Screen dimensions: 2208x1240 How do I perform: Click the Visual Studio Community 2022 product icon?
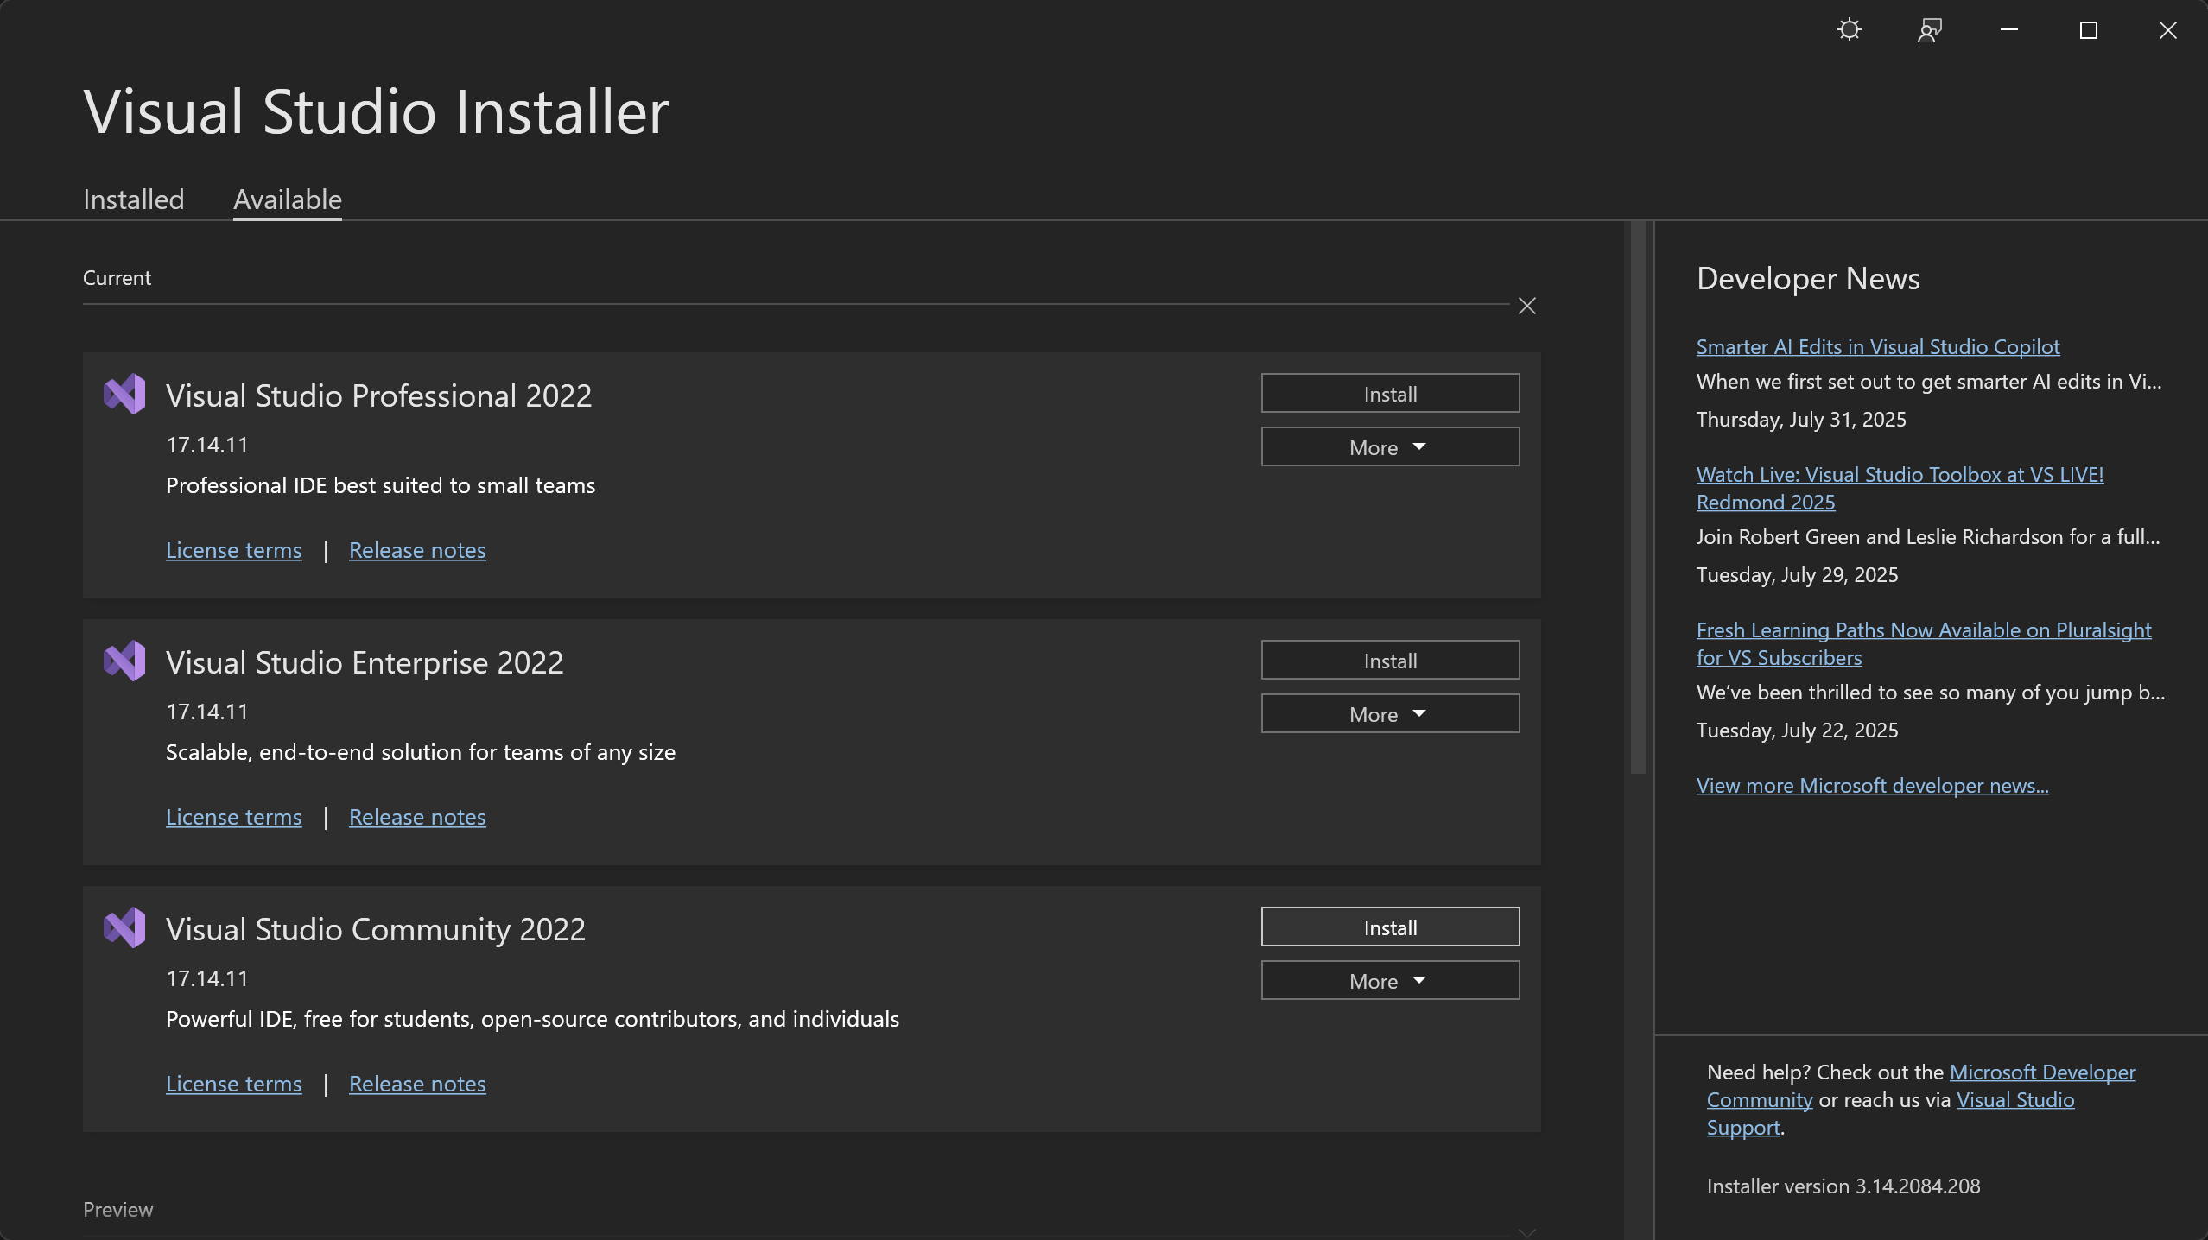124,927
